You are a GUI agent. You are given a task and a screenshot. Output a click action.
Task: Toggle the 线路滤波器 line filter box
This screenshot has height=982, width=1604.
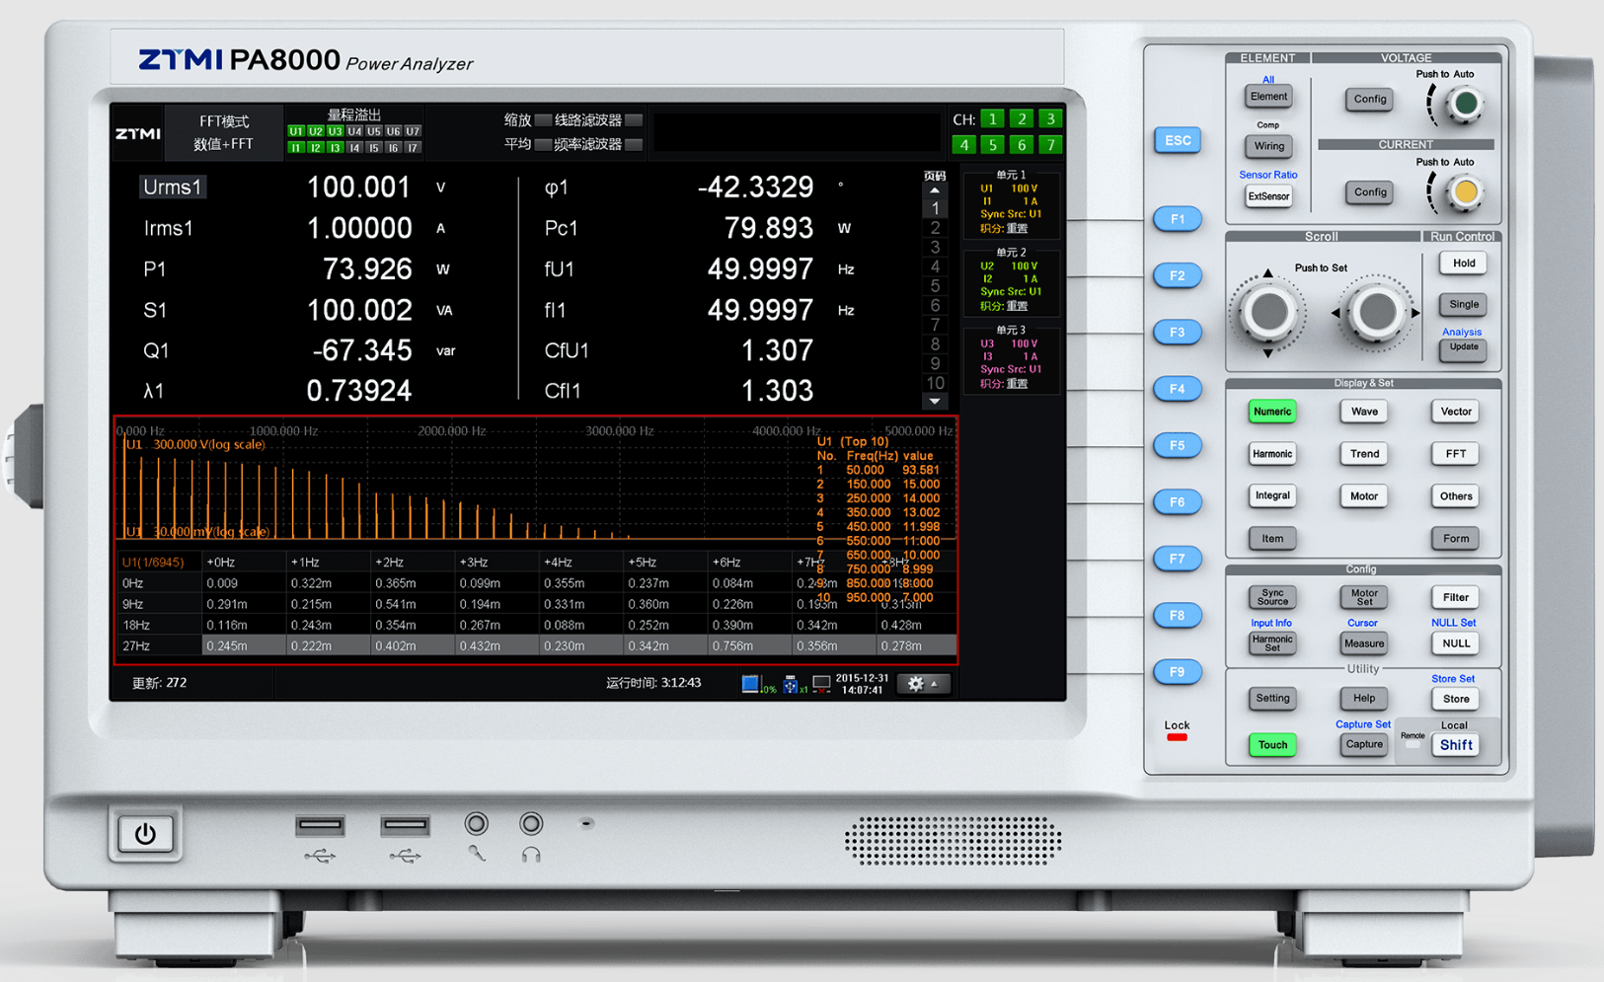[634, 120]
